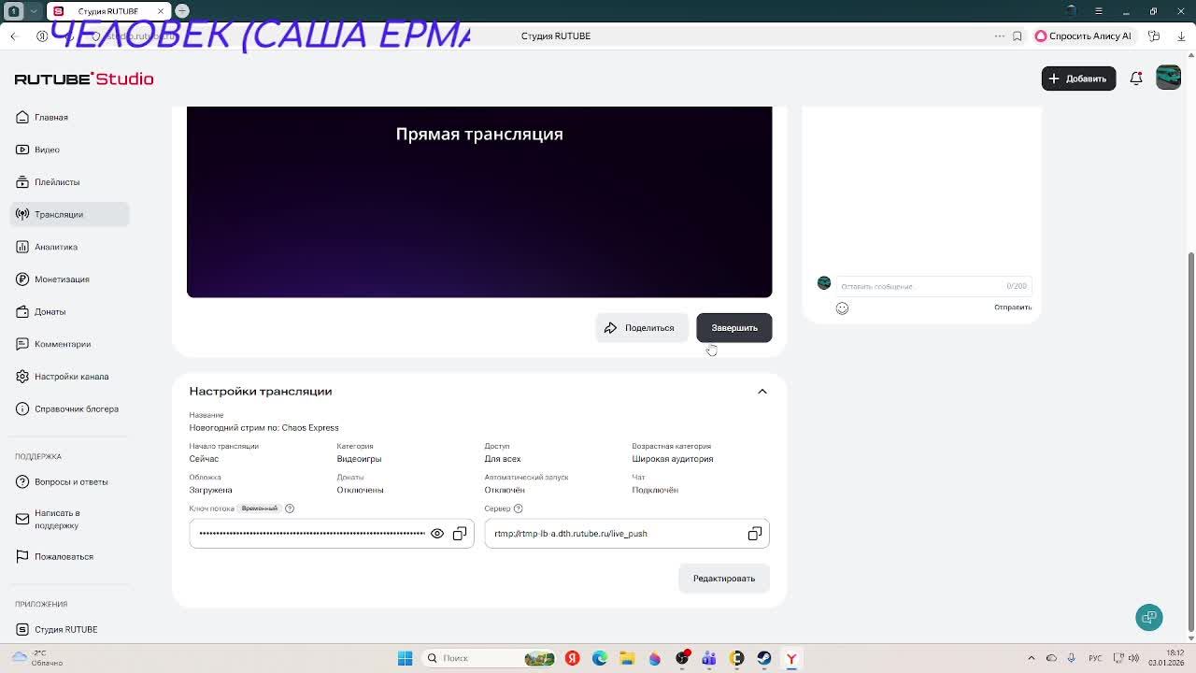Click Спросить Алису AI
1196x673 pixels.
click(x=1084, y=36)
